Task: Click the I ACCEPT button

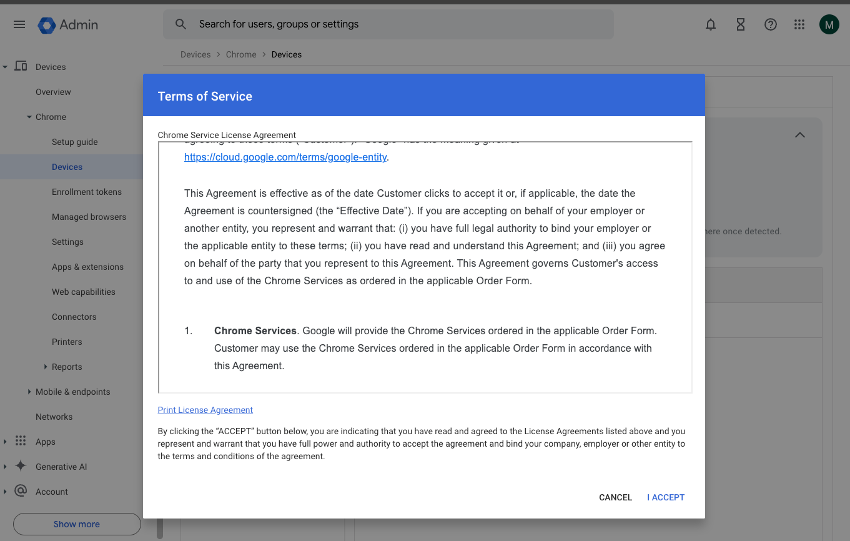Action: point(666,497)
